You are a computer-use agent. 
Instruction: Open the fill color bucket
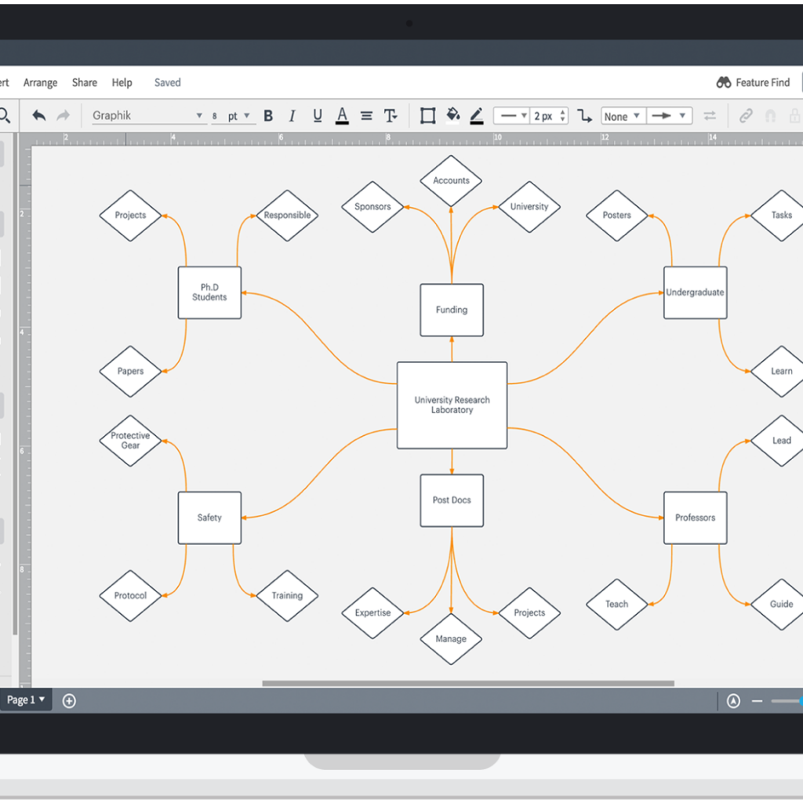coord(452,115)
